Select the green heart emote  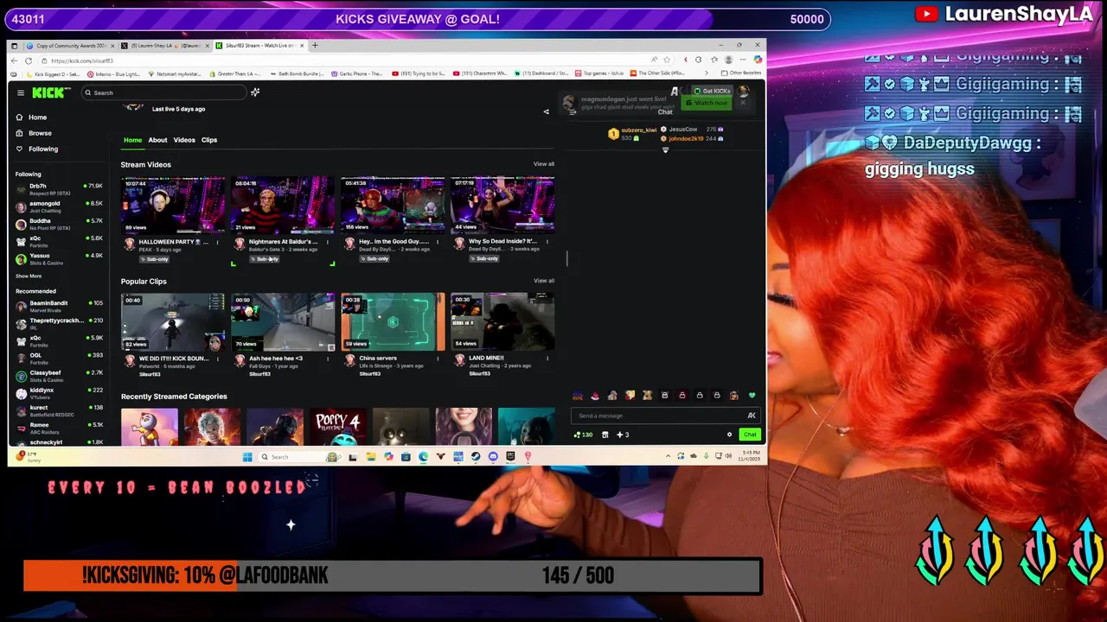click(752, 396)
